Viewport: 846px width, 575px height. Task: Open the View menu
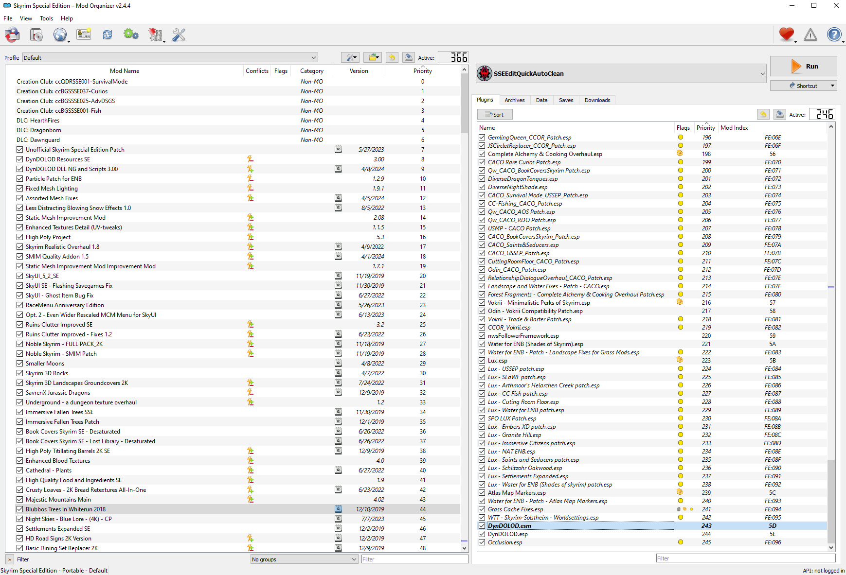26,18
